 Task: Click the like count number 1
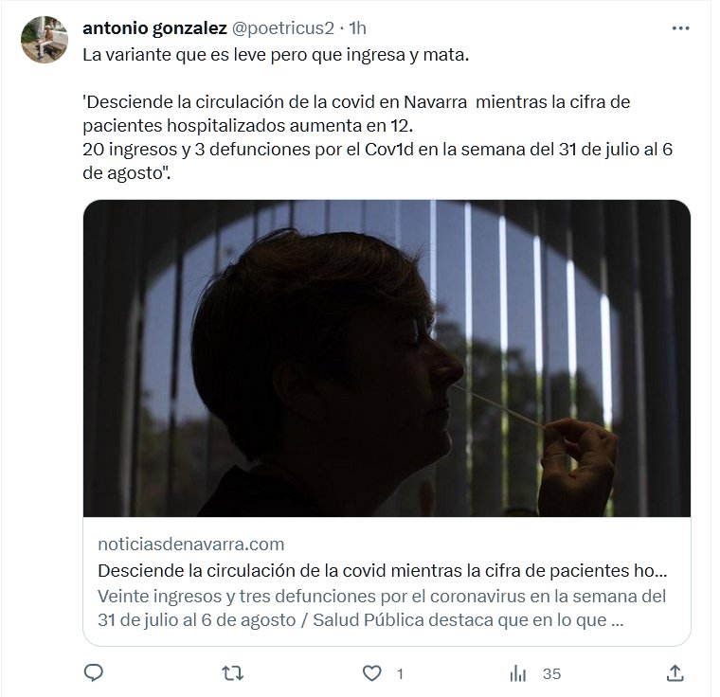pos(400,674)
